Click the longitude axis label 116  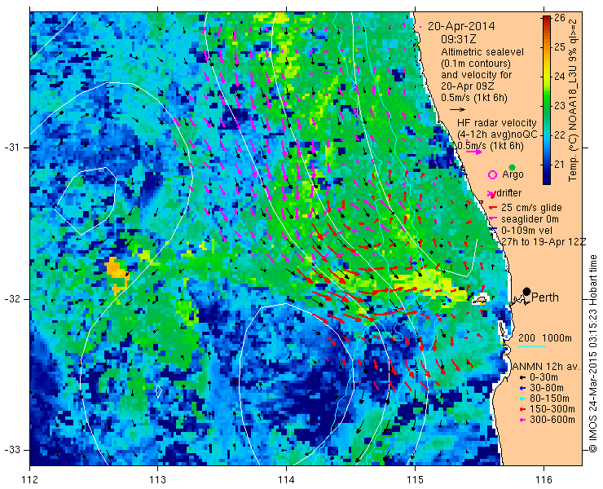click(x=544, y=480)
